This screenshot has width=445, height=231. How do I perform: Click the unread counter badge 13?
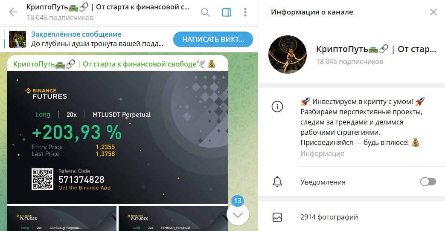coord(238,201)
